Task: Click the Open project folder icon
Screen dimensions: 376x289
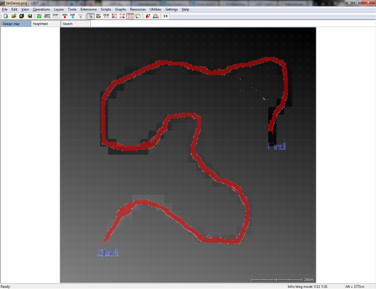Action: (x=13, y=16)
